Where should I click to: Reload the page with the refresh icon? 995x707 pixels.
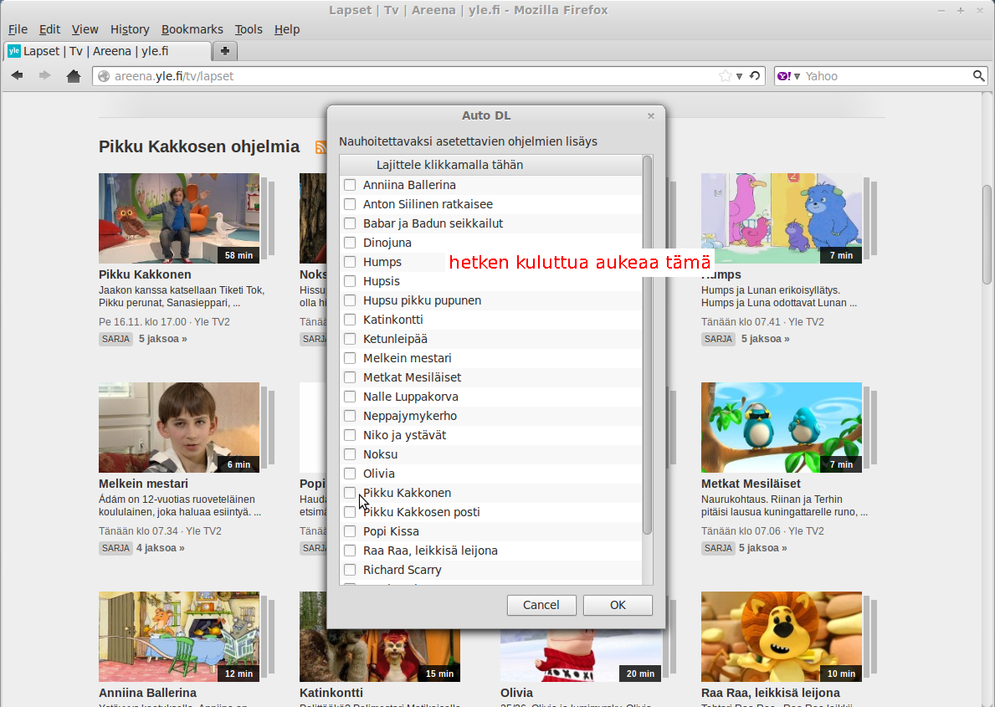click(x=755, y=76)
